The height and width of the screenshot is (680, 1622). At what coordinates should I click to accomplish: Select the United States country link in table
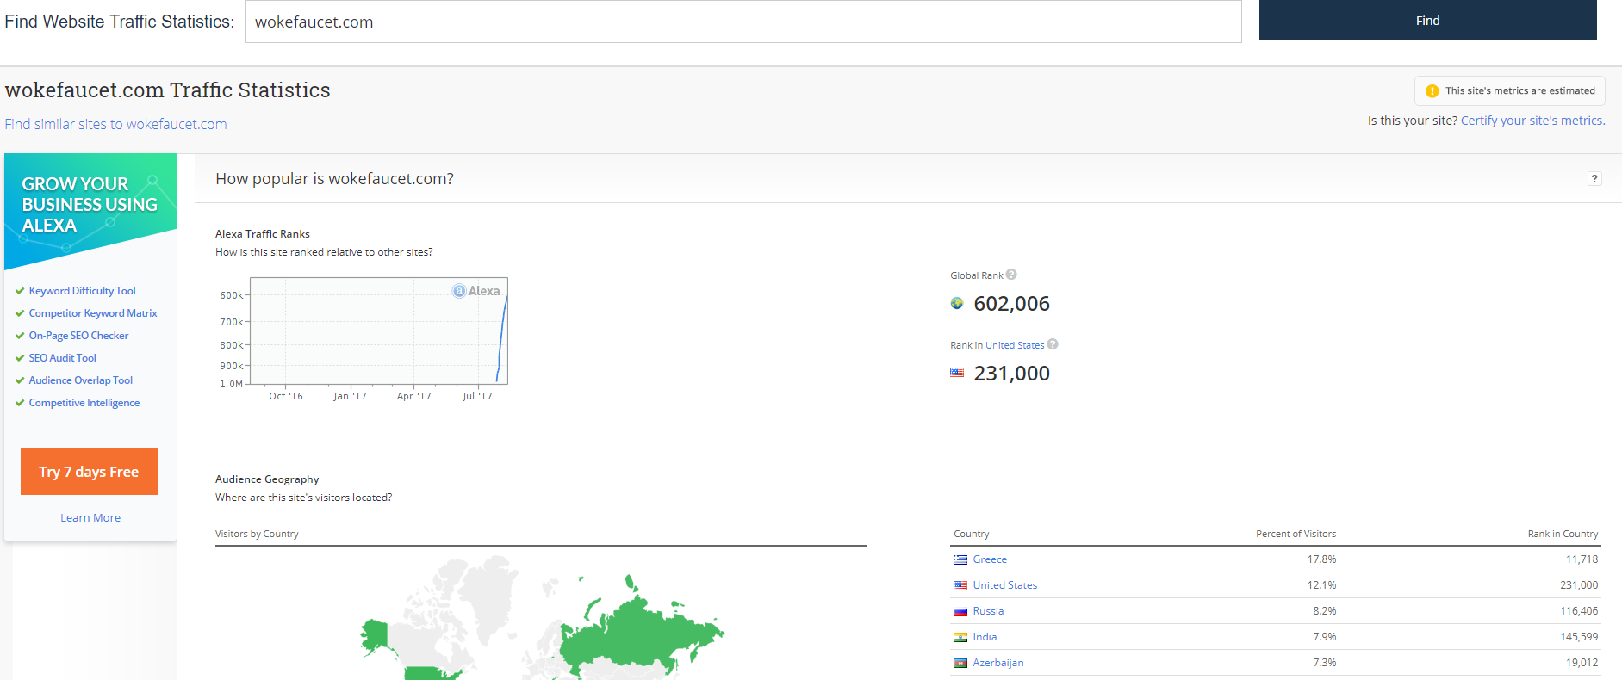[1005, 585]
